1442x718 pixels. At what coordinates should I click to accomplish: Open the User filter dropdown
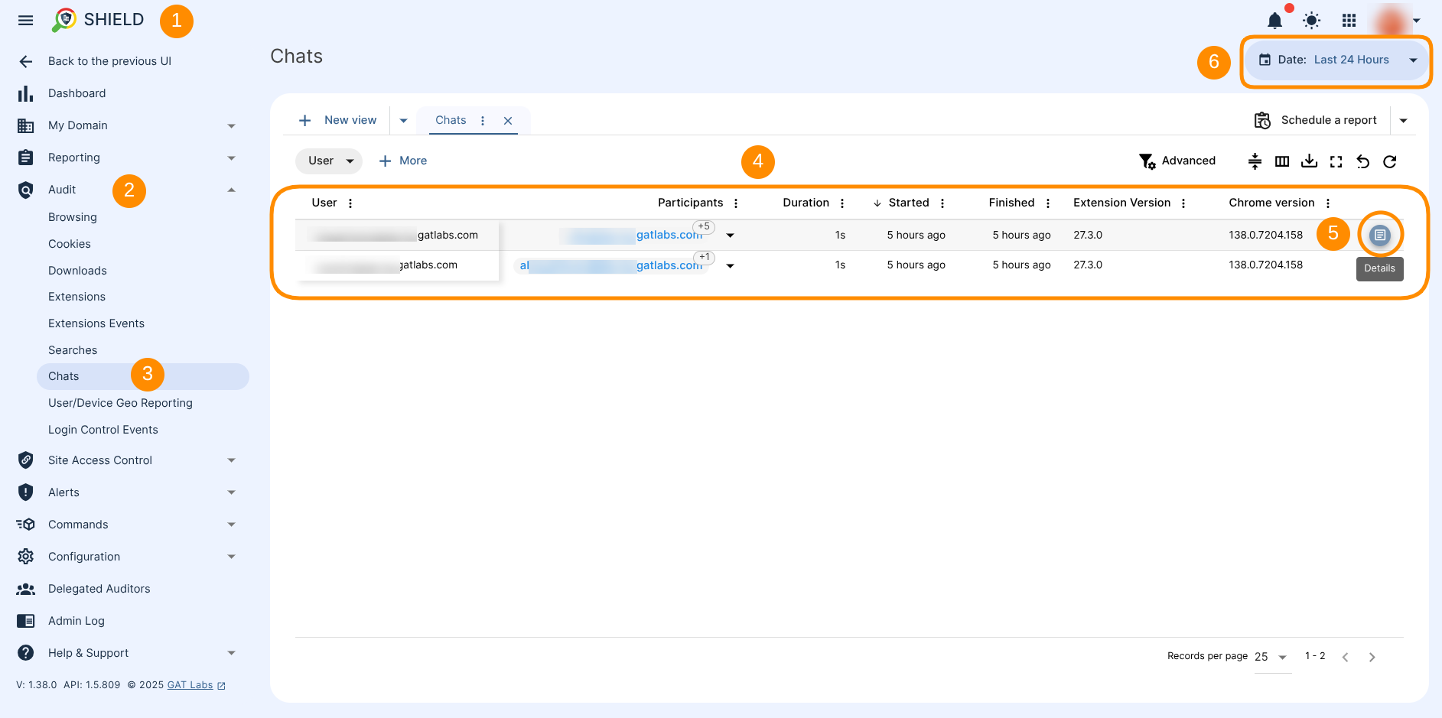point(329,161)
